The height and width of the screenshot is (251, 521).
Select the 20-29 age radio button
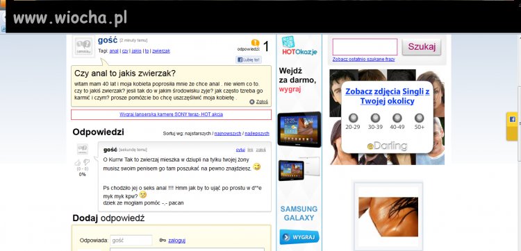point(353,118)
